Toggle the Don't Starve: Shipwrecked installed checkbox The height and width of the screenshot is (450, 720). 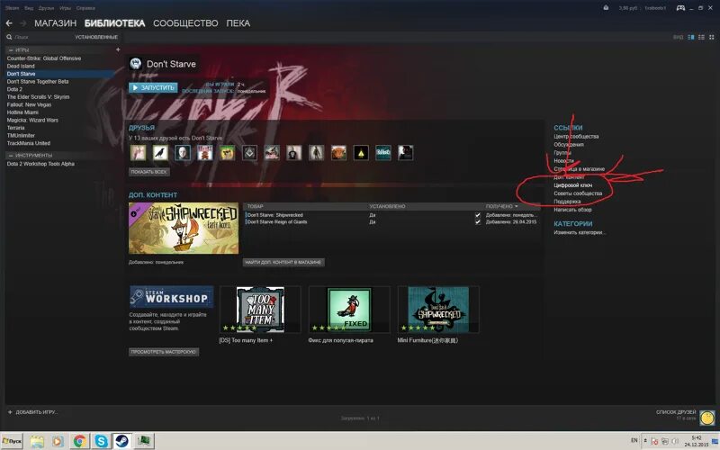click(x=478, y=215)
